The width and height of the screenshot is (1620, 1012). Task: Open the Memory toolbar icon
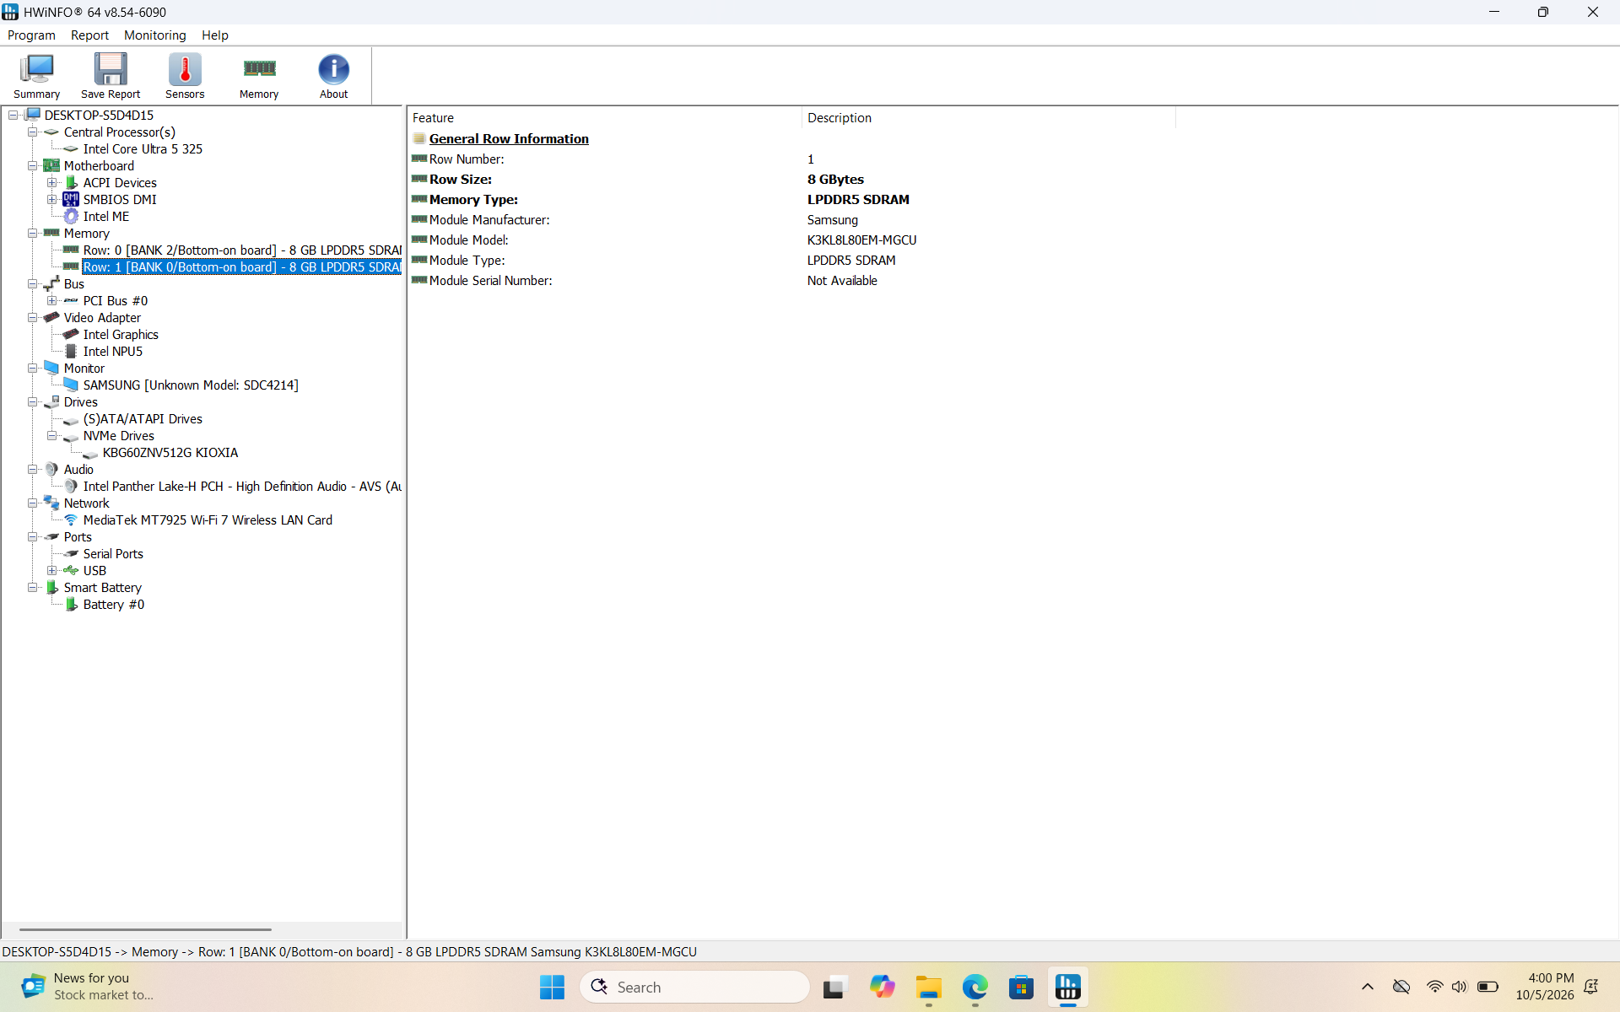(259, 76)
